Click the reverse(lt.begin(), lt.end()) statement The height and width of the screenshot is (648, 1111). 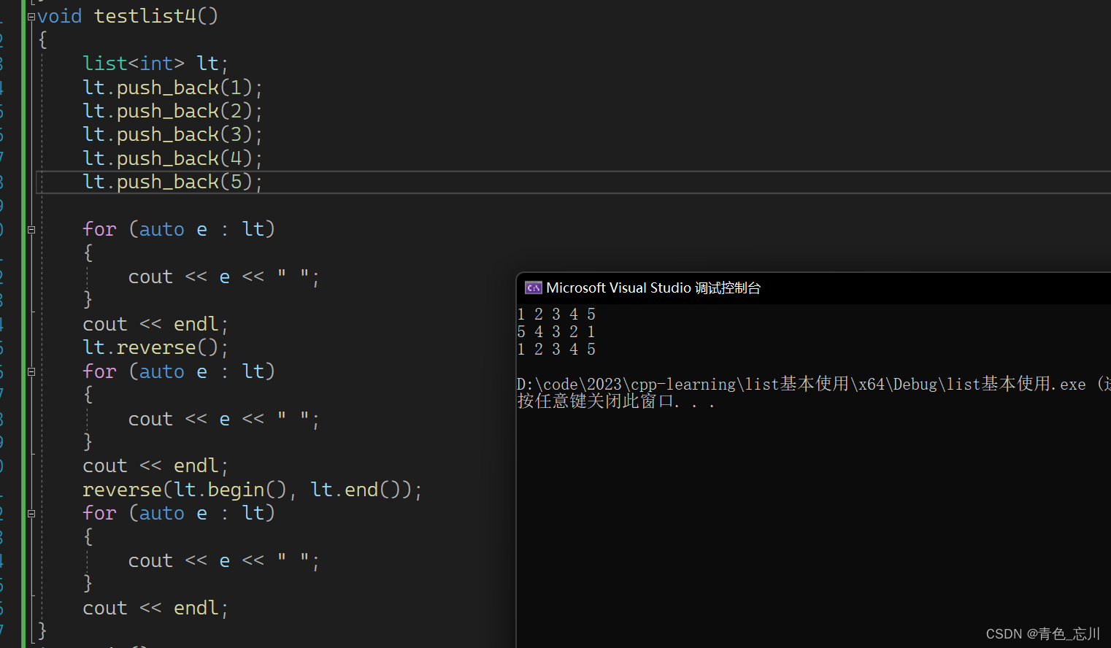click(x=252, y=490)
